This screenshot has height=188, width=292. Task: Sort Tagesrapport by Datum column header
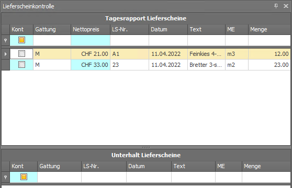(x=168, y=29)
